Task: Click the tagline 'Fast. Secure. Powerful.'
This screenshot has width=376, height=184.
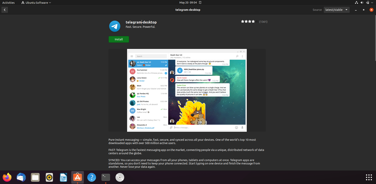Action: coord(140,27)
